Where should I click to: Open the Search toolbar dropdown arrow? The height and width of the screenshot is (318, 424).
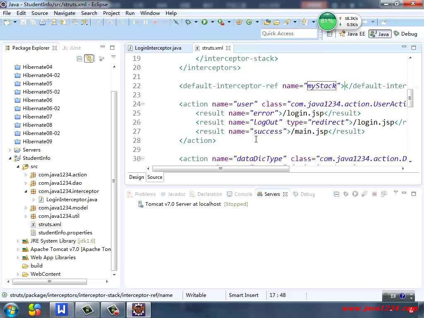295,22
